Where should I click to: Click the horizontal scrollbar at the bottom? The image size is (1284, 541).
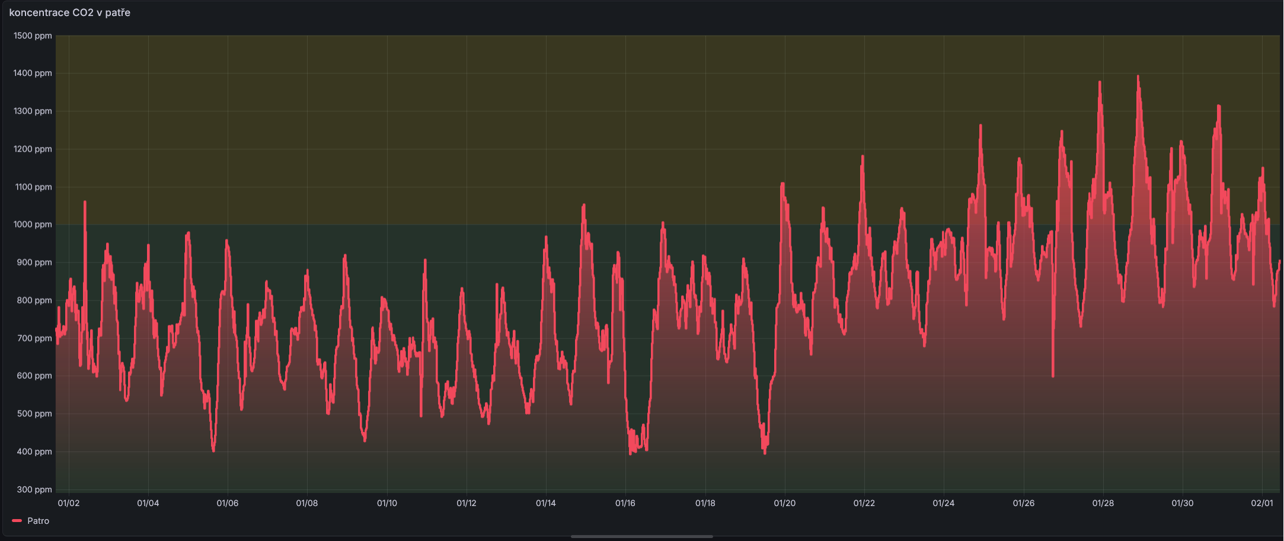pos(641,537)
